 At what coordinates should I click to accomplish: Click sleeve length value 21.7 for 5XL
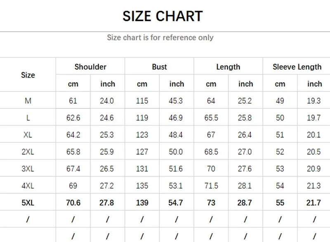(x=314, y=202)
